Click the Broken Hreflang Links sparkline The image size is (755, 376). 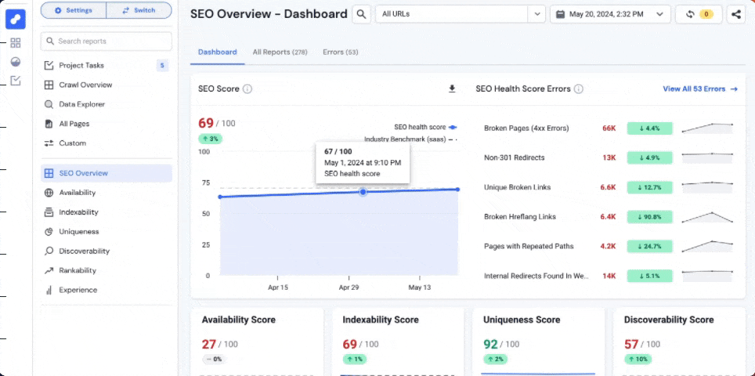point(707,217)
